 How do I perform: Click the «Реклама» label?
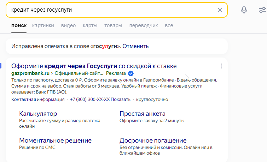click(x=116, y=73)
